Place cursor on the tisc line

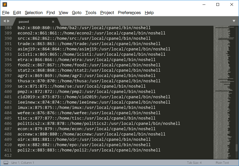tap(87, 118)
